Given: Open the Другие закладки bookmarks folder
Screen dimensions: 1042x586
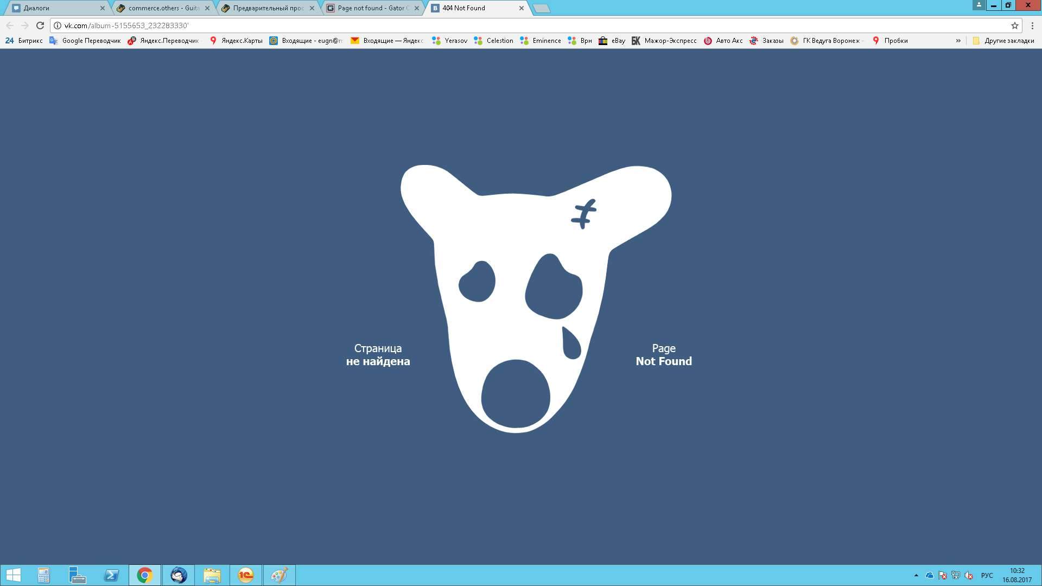Looking at the screenshot, I should (1003, 41).
